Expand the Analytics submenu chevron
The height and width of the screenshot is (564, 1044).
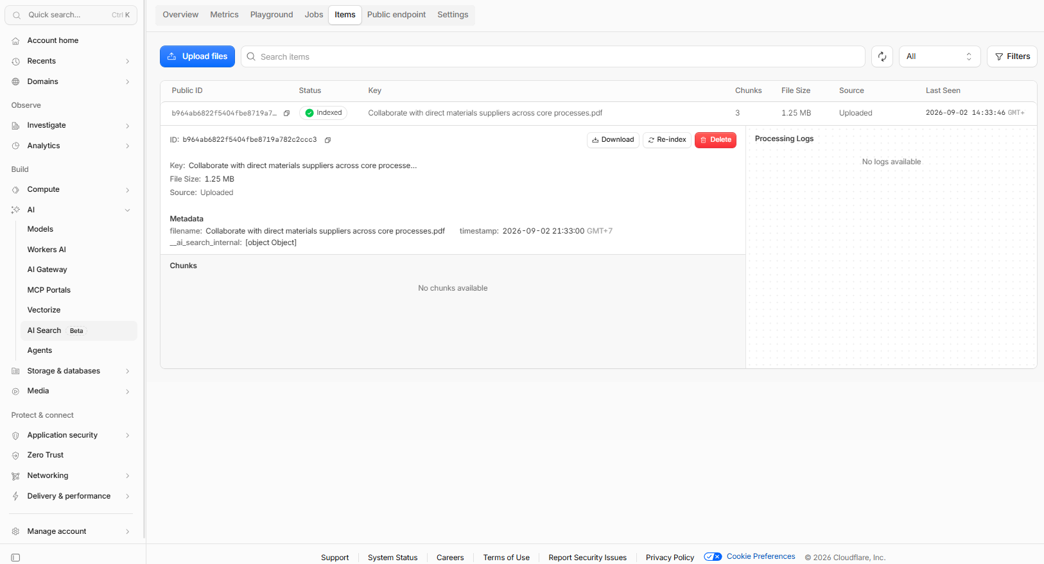[128, 146]
